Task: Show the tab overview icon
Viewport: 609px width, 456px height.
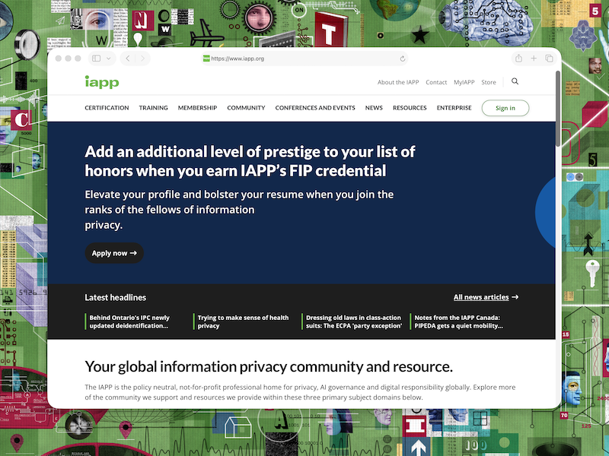Action: point(549,59)
